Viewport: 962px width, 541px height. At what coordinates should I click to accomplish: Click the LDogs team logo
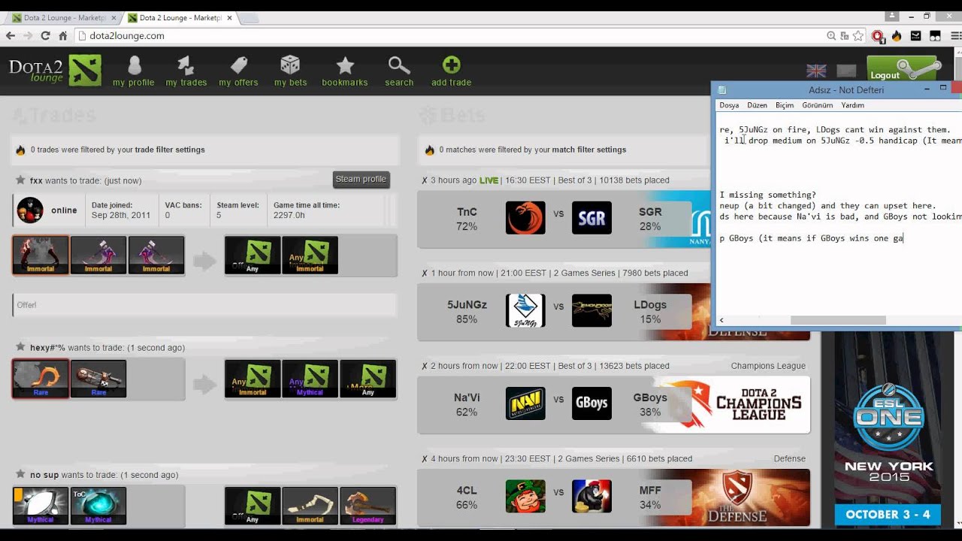tap(591, 310)
